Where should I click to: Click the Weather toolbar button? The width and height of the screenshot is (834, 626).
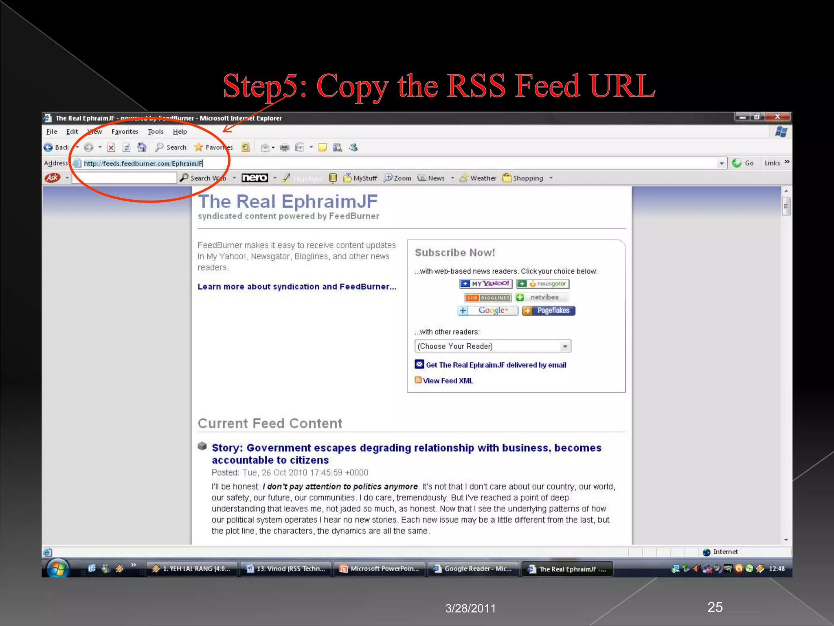pos(478,178)
